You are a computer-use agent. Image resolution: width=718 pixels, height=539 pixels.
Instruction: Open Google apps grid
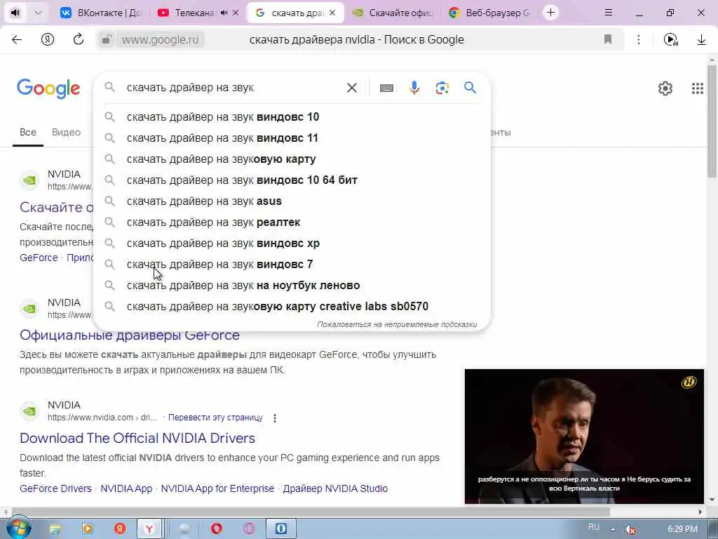click(698, 88)
